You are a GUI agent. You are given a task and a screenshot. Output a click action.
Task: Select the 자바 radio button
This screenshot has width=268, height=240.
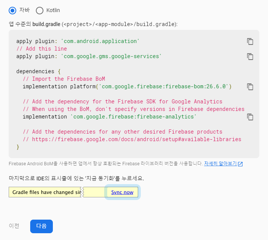pos(12,11)
